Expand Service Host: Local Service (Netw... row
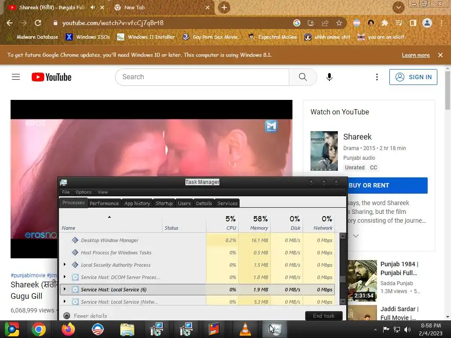 tap(65, 301)
